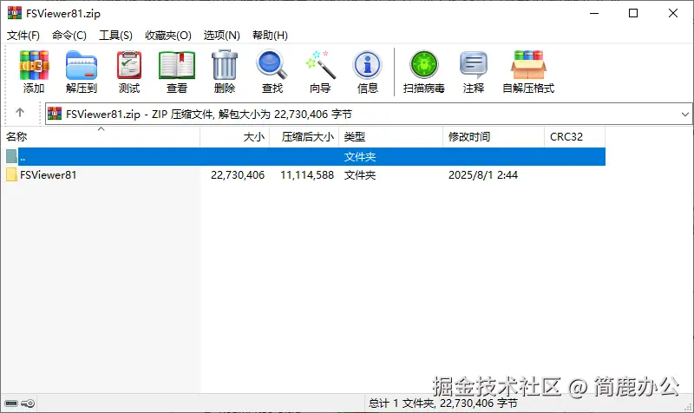Click the FSViewer81 folder icon
The image size is (694, 413).
(12, 175)
